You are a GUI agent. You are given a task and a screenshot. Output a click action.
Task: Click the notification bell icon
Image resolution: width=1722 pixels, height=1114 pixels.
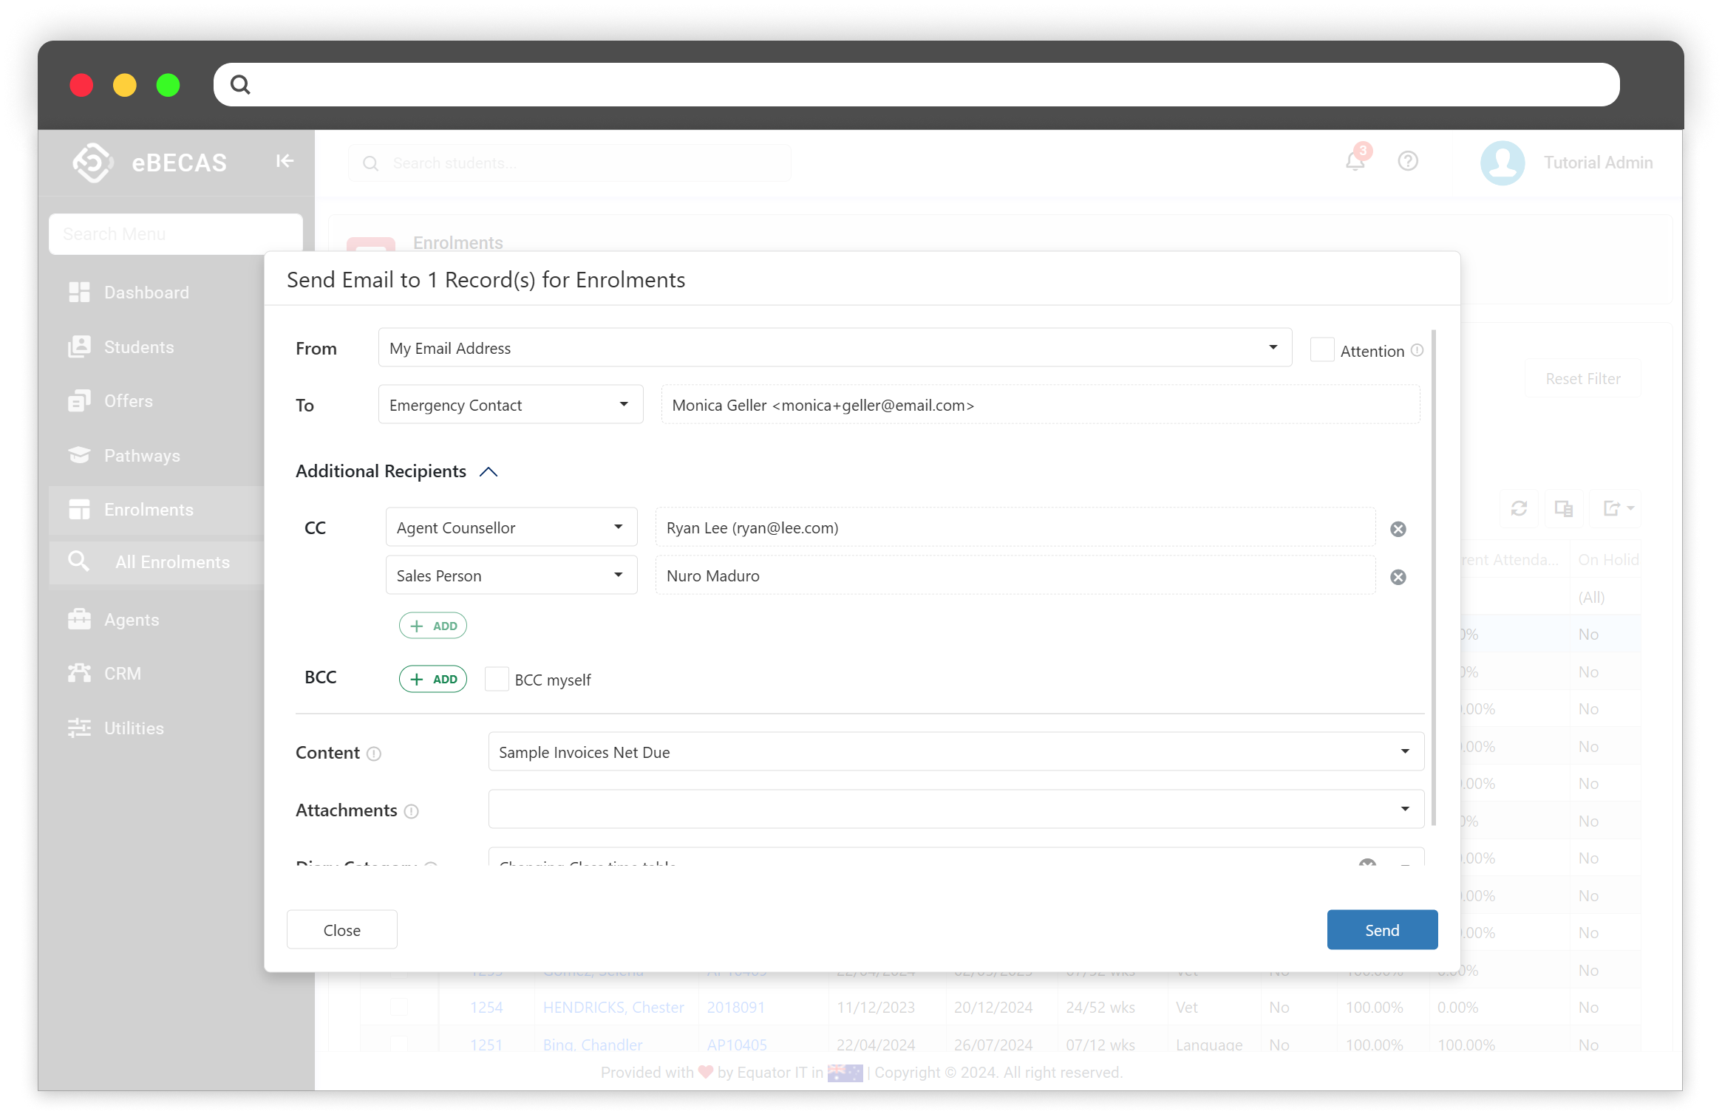tap(1355, 161)
